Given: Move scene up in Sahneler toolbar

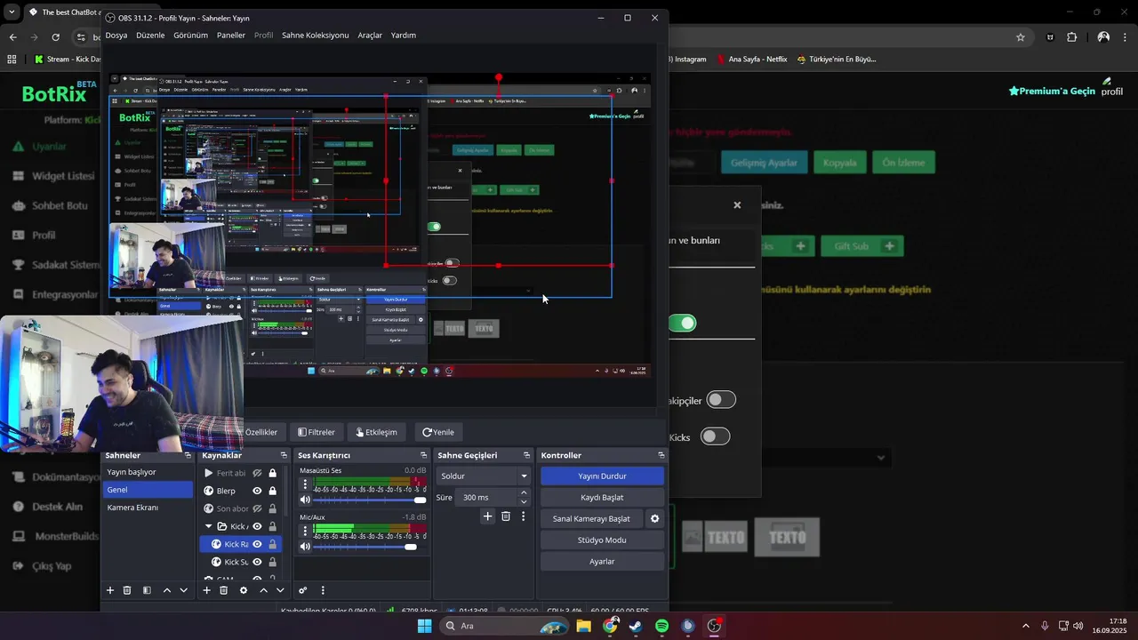Looking at the screenshot, I should (166, 590).
